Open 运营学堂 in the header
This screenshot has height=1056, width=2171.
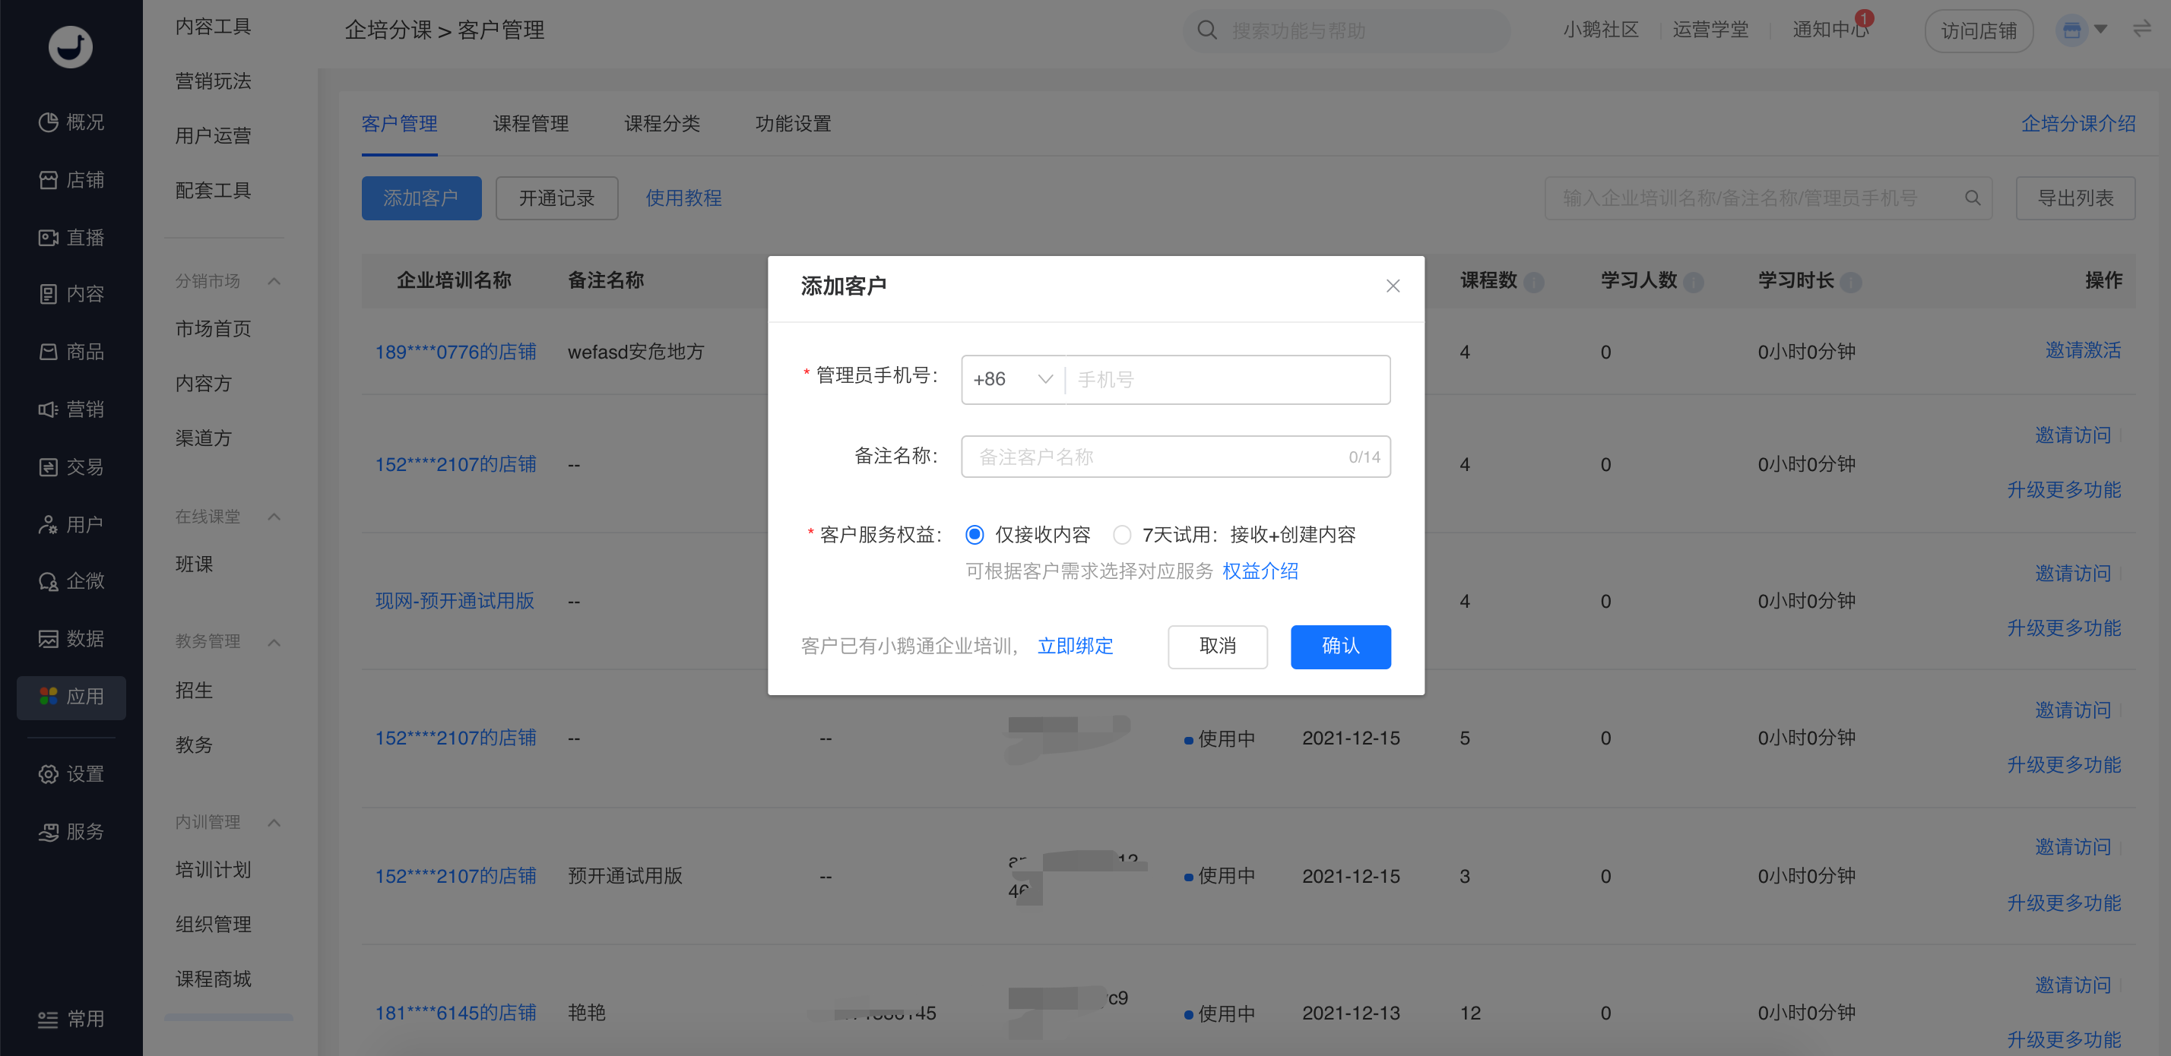1710,30
